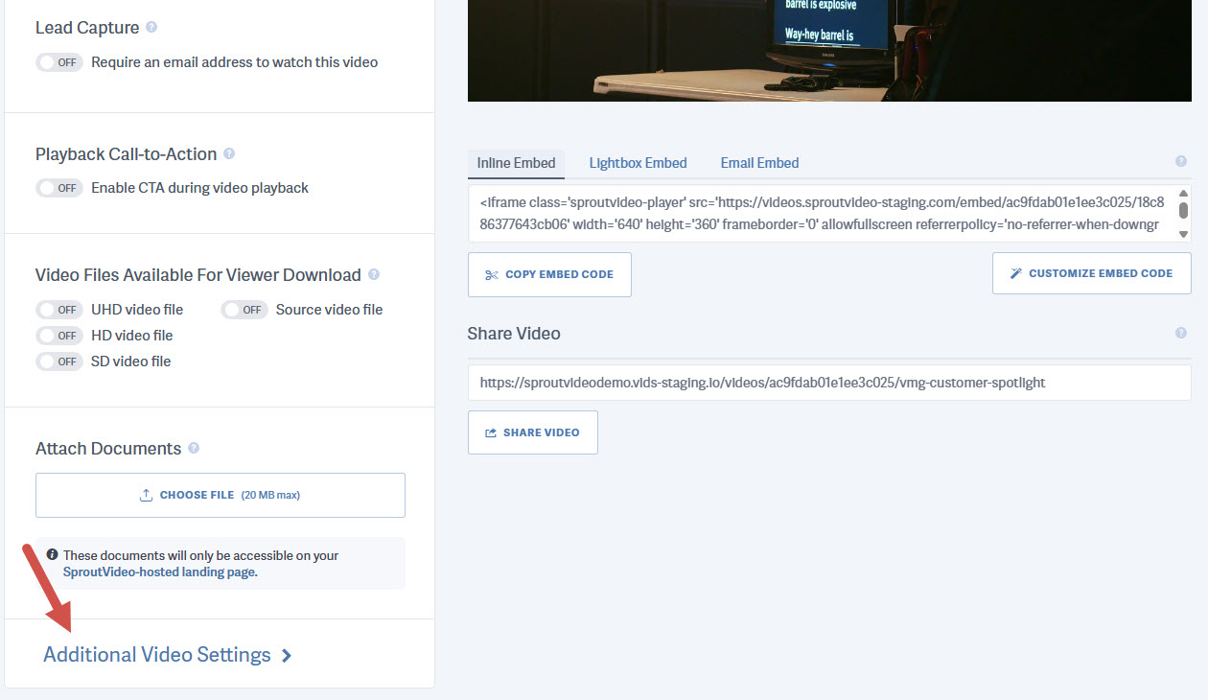This screenshot has height=700, width=1208.
Task: Enable CTA during video playback
Action: [x=58, y=187]
